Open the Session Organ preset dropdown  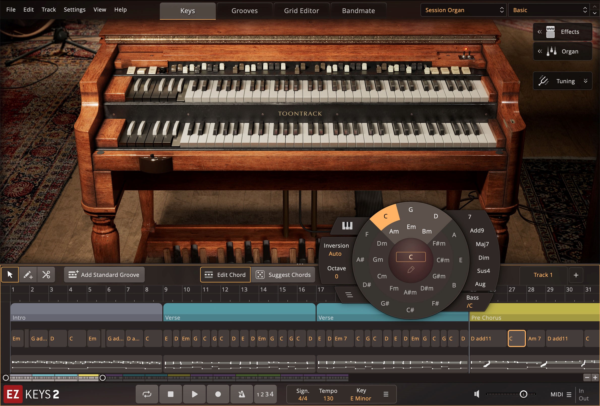[463, 10]
